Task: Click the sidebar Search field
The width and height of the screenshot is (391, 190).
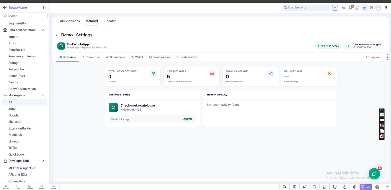Action: tap(24, 16)
